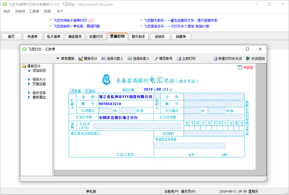Screen dimensions: 289x195
Task: Open the 飞豆进销存，单机版、局域网版 link
Action: pos(76,26)
